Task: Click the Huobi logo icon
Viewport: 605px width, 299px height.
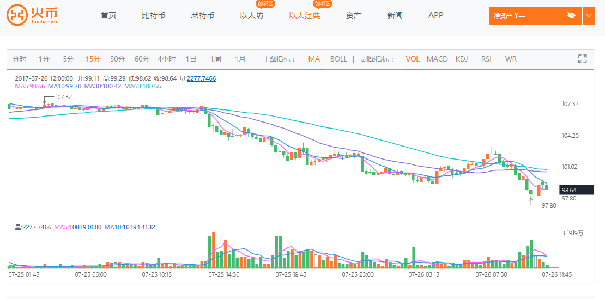Action: click(16, 15)
